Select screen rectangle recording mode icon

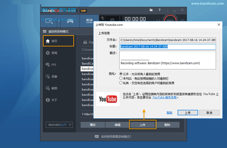pos(49,21)
